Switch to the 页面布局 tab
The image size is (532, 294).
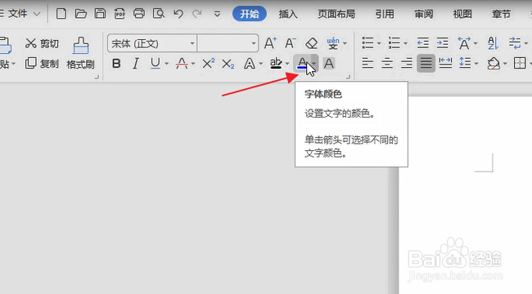(336, 14)
